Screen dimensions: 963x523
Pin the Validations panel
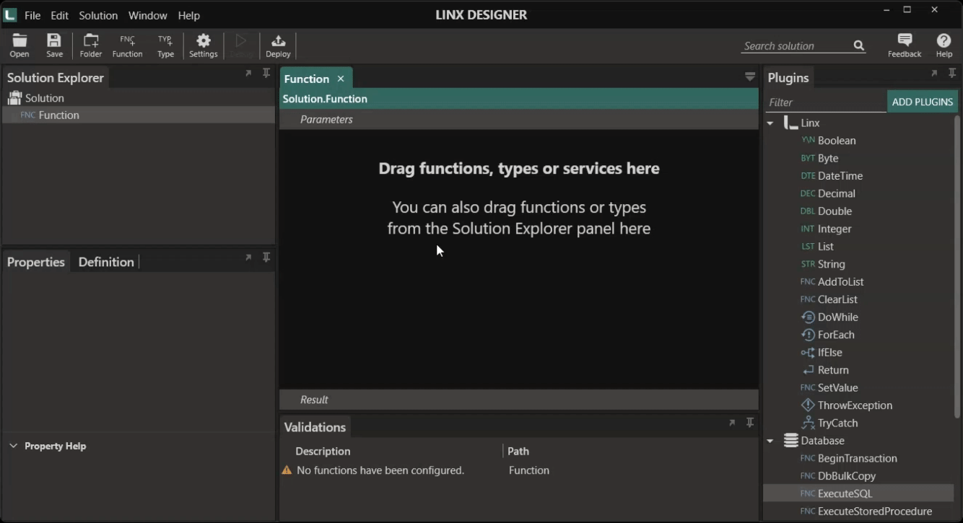[750, 423]
